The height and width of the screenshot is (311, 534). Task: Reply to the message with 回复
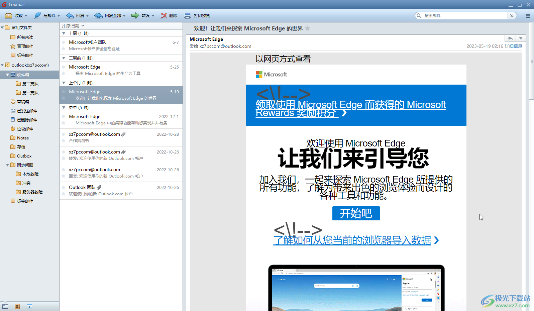click(75, 16)
